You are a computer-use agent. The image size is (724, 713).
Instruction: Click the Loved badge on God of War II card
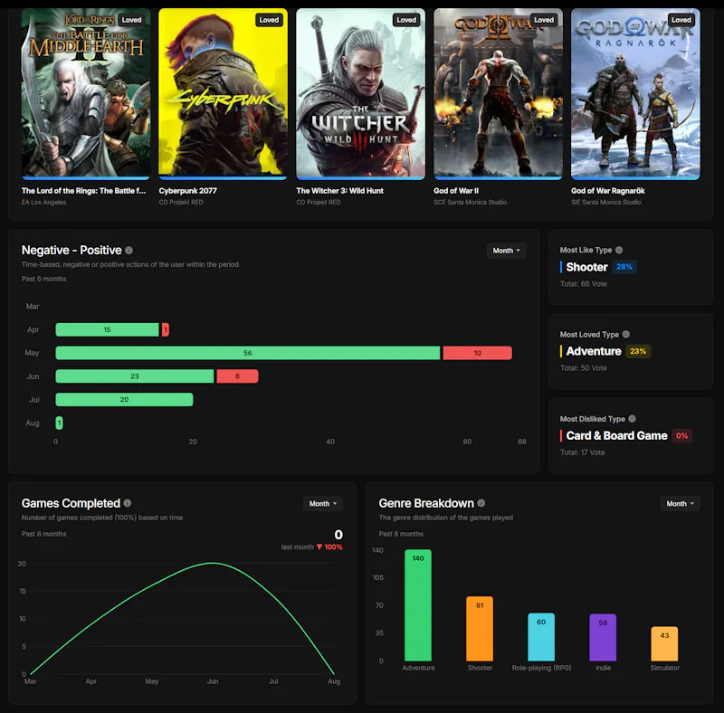pos(544,20)
